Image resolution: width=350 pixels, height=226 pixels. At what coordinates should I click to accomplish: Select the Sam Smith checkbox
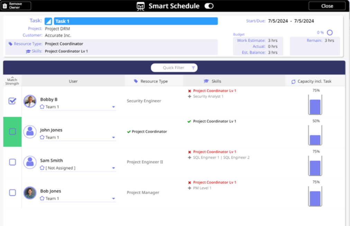tap(12, 162)
